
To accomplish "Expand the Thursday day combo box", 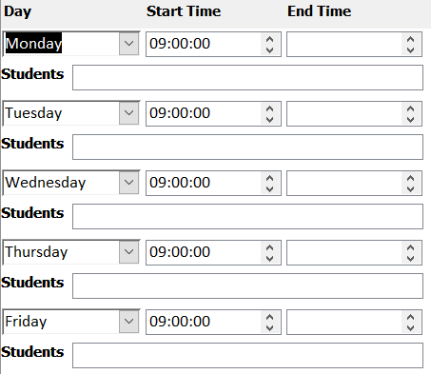I will [x=129, y=251].
